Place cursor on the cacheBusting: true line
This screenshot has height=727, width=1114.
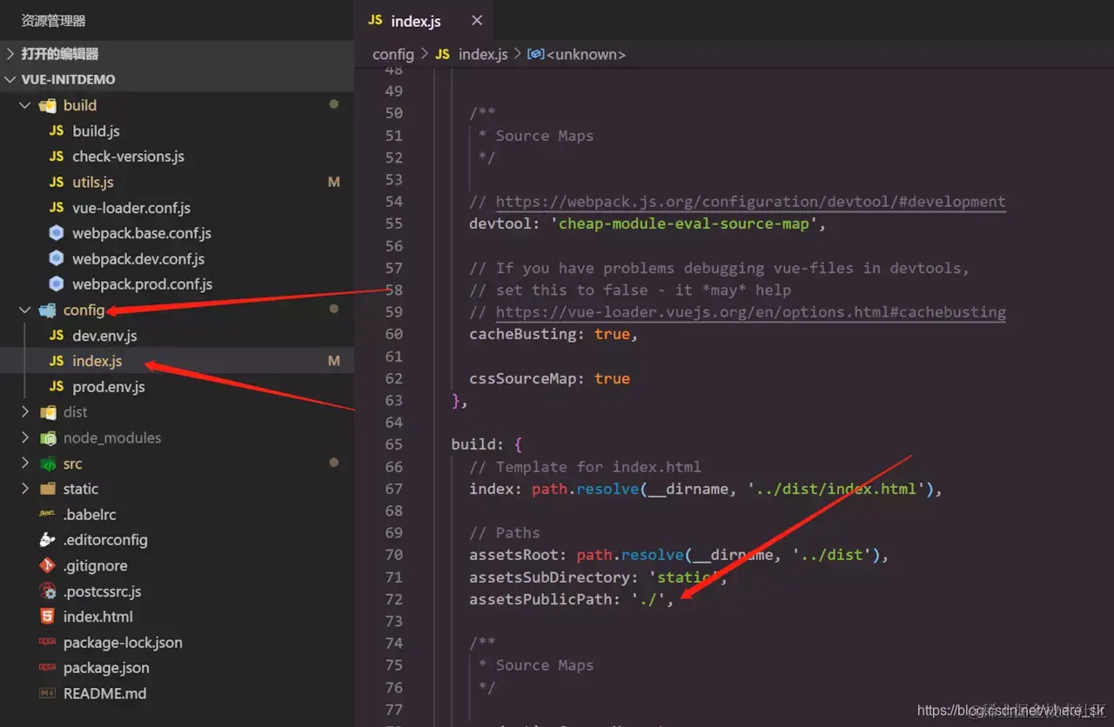(x=554, y=334)
